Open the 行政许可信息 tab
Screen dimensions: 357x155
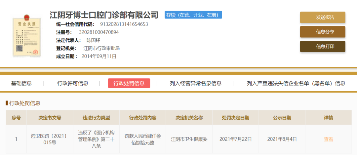[73, 83]
